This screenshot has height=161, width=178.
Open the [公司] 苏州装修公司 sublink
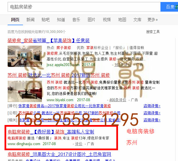tap(69, 113)
